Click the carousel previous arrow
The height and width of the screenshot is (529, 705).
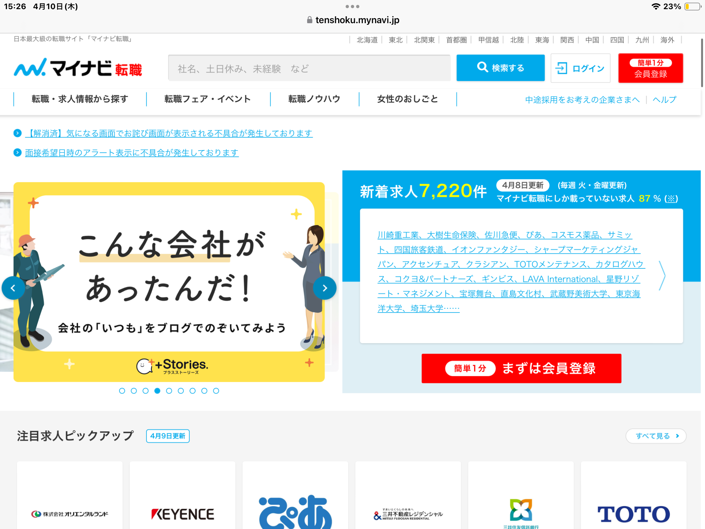point(13,288)
